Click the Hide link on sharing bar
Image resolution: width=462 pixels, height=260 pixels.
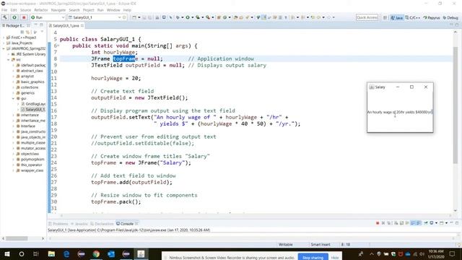point(335,258)
